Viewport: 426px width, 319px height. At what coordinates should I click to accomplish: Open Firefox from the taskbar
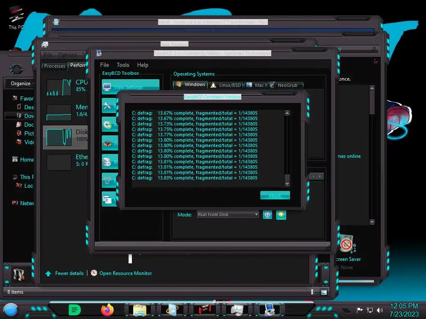pyautogui.click(x=107, y=310)
